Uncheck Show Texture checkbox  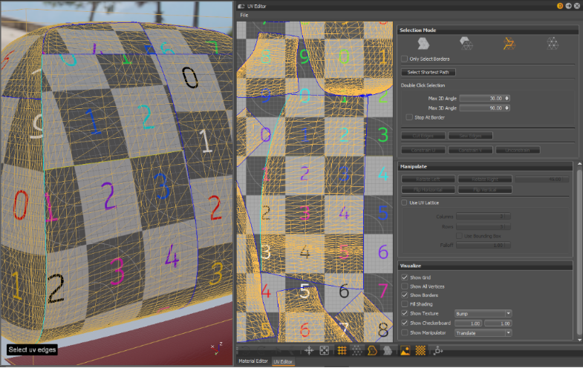point(405,313)
